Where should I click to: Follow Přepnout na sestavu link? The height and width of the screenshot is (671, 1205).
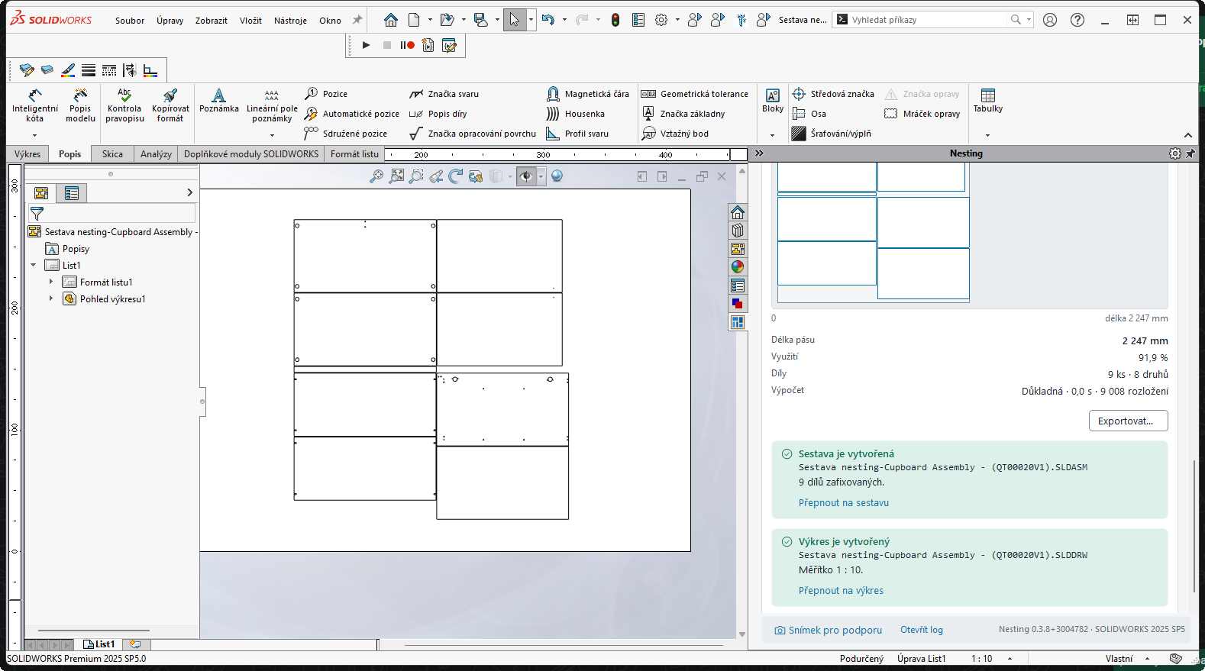[844, 503]
